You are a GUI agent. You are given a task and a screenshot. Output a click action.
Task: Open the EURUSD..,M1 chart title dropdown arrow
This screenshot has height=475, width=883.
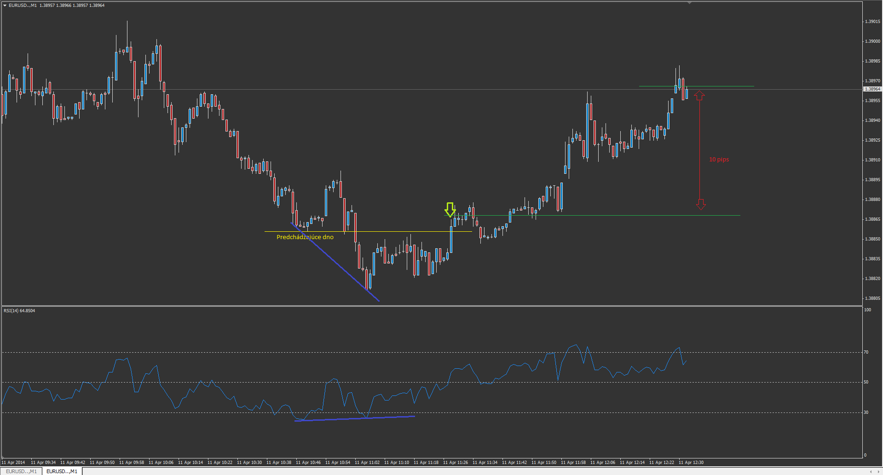point(5,6)
